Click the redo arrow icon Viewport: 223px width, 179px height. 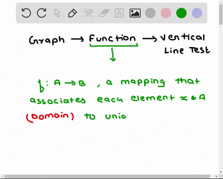pyautogui.click(x=42, y=13)
